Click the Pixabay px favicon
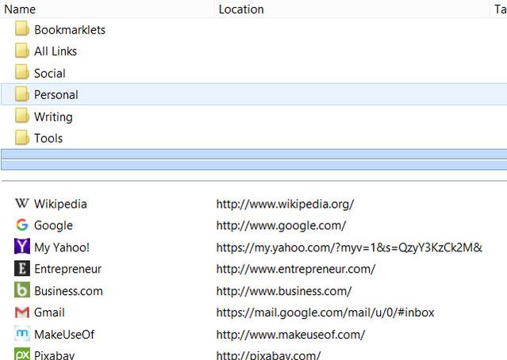 (x=22, y=354)
